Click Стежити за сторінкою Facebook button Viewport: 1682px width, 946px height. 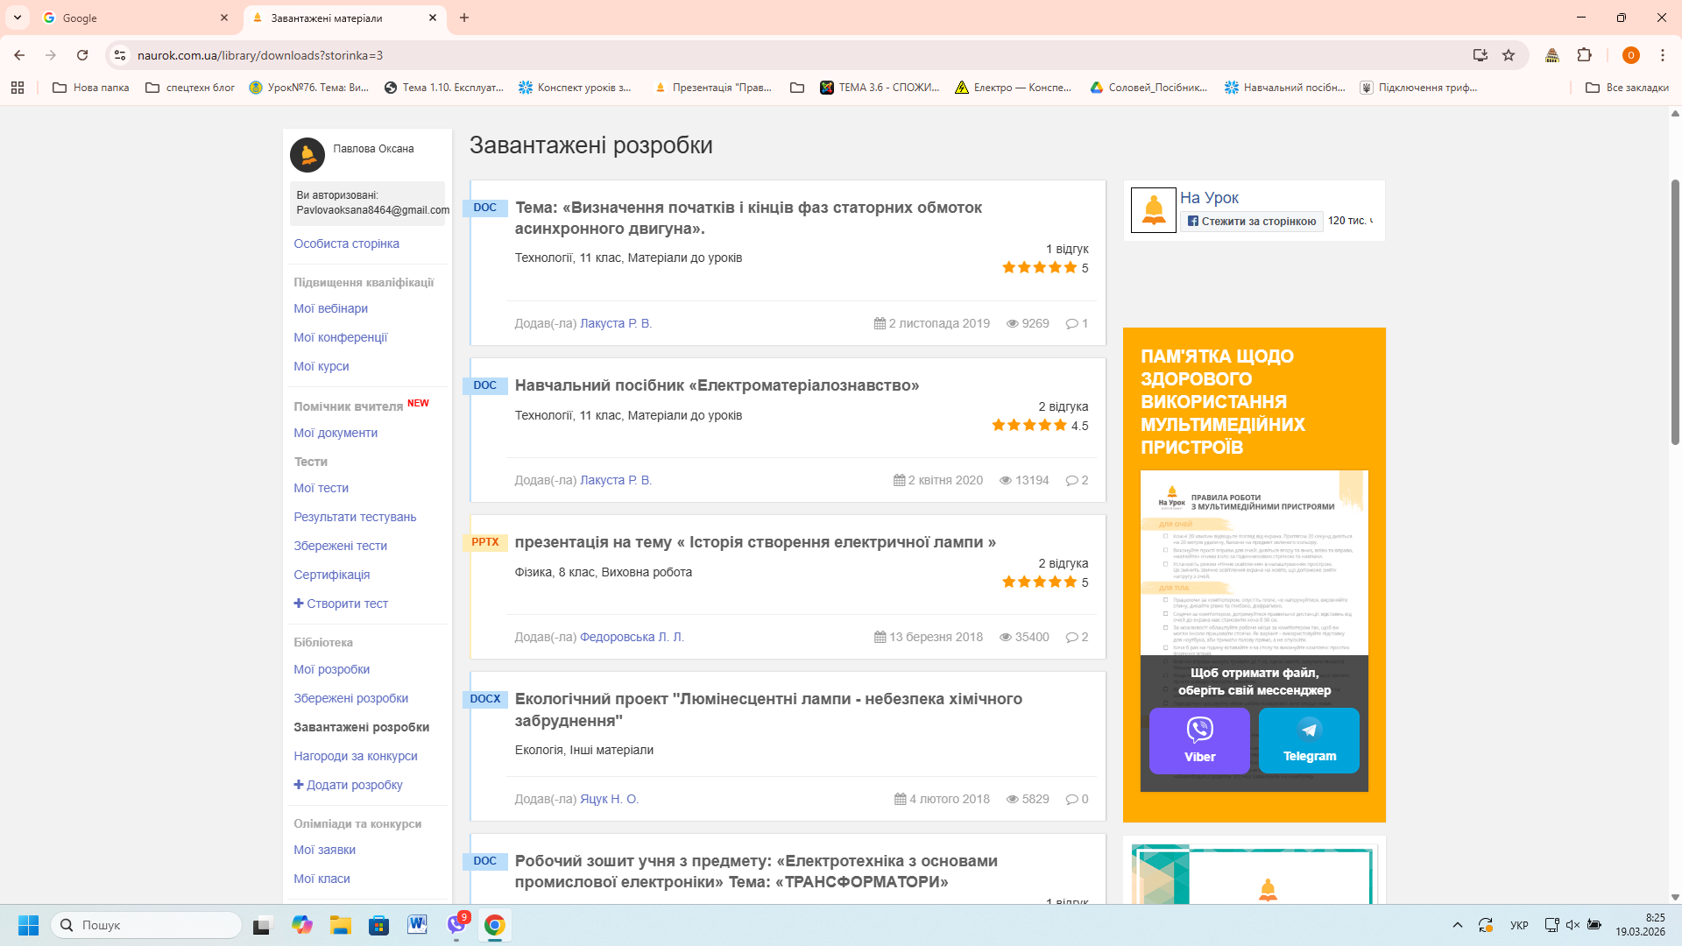[x=1251, y=222]
